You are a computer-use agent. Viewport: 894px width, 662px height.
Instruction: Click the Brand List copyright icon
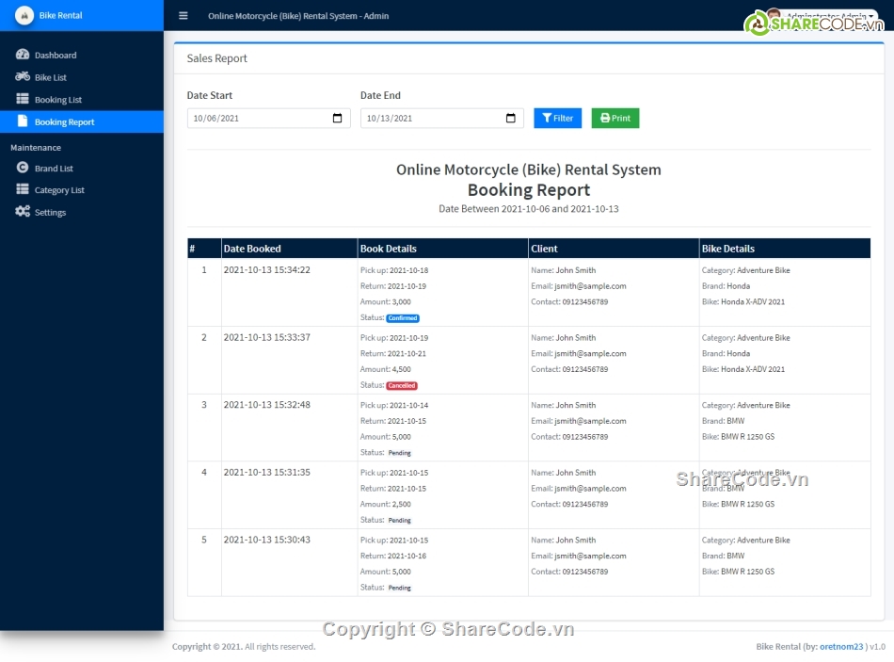tap(23, 168)
